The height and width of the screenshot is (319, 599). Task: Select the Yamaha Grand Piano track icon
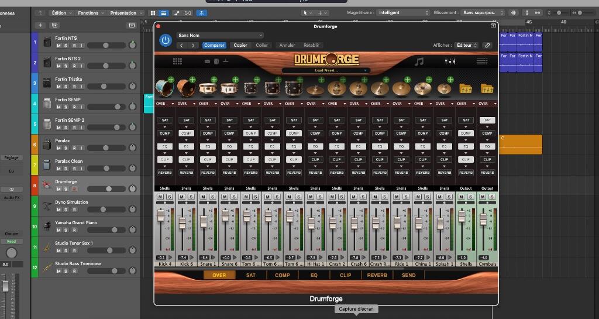click(x=47, y=226)
